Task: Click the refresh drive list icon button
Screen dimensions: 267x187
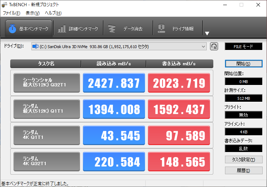Action: [214, 46]
